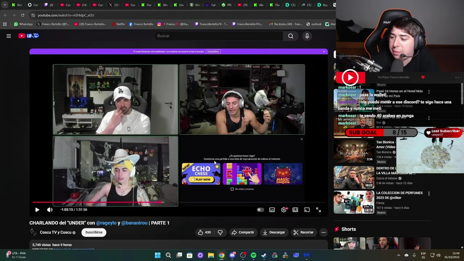Open File Explorer from taskbar
This screenshot has height=261, width=464.
point(211,255)
